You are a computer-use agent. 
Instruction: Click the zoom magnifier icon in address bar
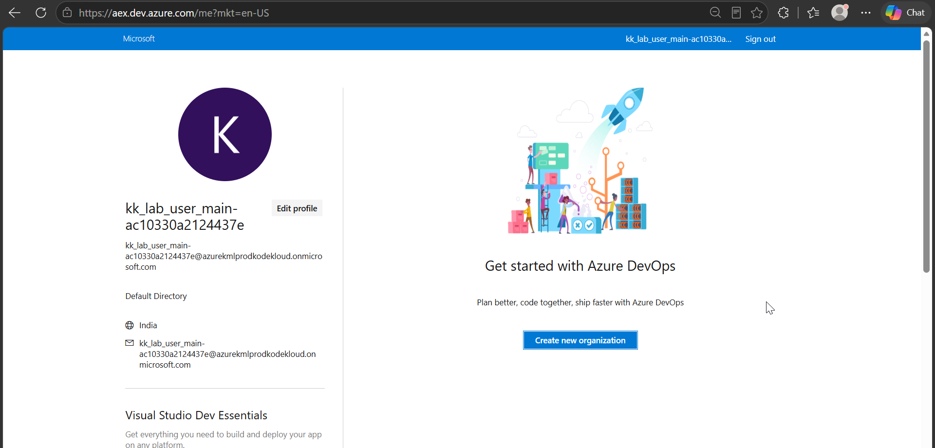[715, 13]
